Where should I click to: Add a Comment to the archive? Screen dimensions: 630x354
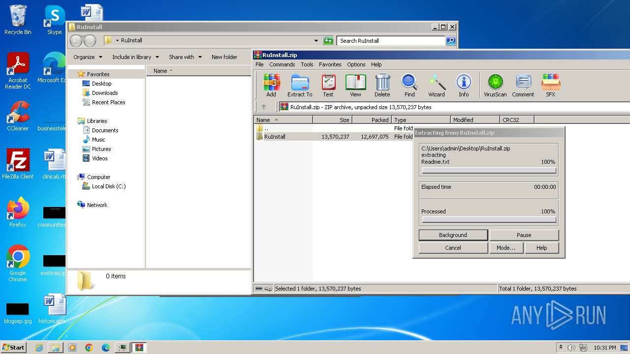(523, 86)
